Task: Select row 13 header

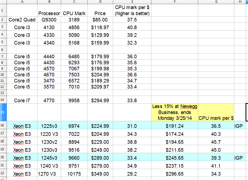Action: point(3,93)
